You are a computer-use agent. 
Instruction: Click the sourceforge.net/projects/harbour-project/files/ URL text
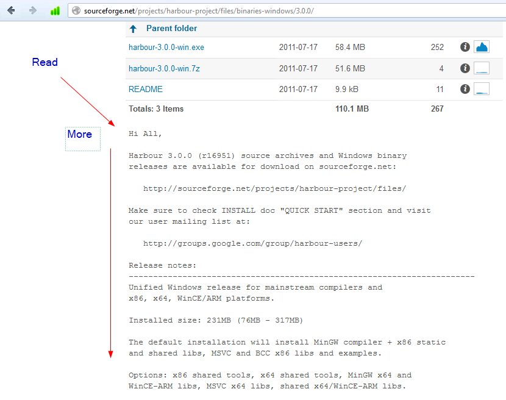(x=274, y=188)
